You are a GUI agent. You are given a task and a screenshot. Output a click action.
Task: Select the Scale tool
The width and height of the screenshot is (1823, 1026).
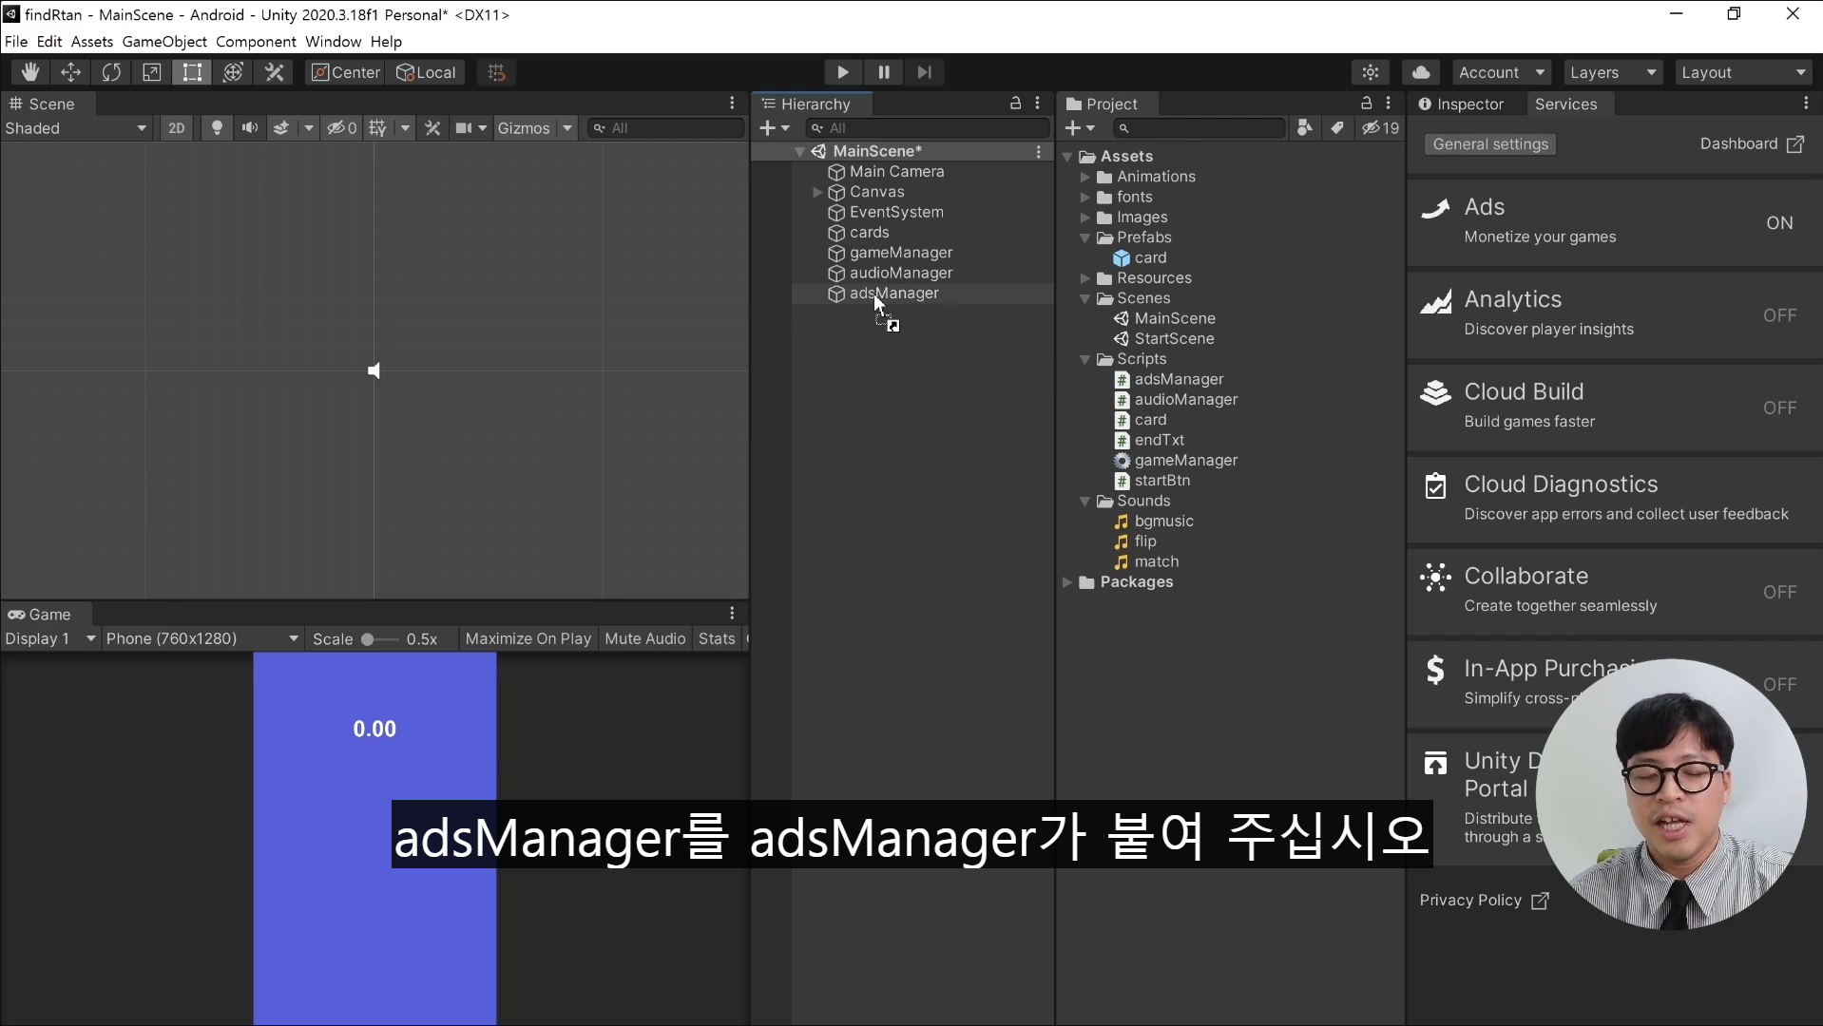click(x=151, y=72)
